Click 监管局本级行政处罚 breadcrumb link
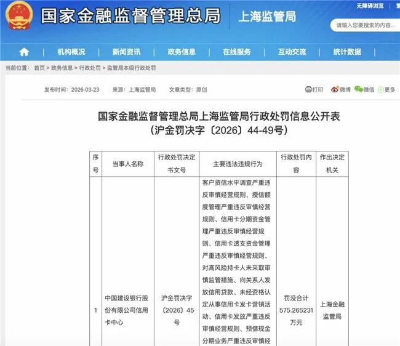The image size is (400, 346). pos(132,68)
